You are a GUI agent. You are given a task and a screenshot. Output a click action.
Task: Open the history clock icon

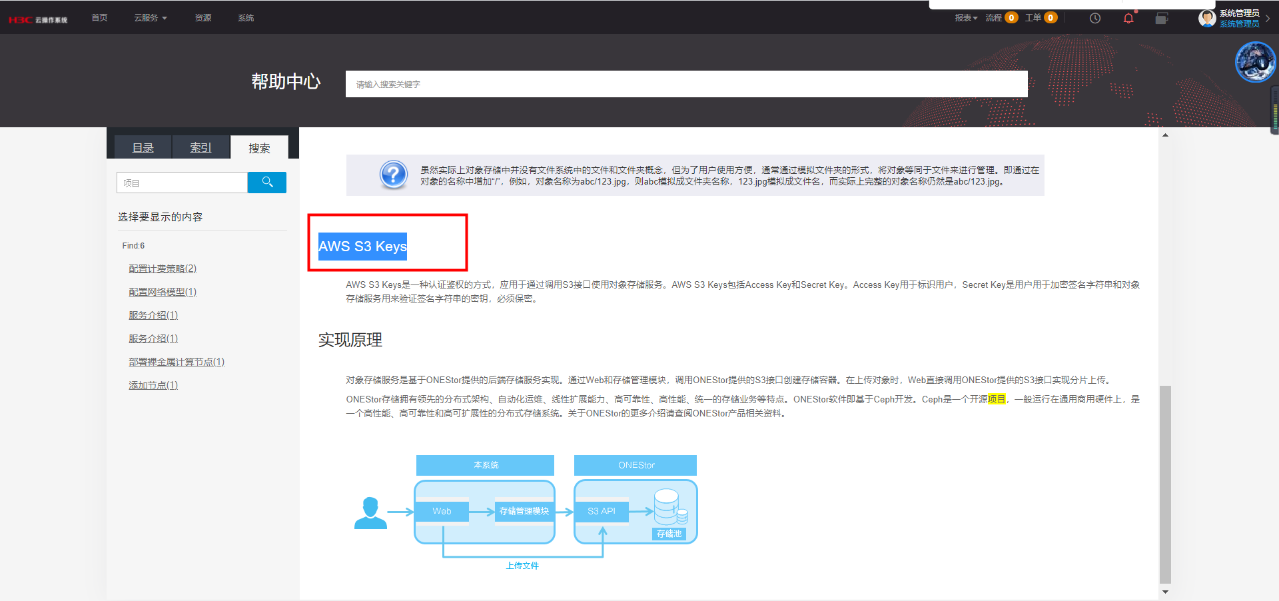[x=1094, y=18]
